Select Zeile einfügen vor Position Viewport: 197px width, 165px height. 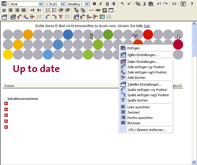tap(146, 67)
